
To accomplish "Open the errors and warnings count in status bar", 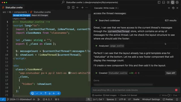I will 47,99.
